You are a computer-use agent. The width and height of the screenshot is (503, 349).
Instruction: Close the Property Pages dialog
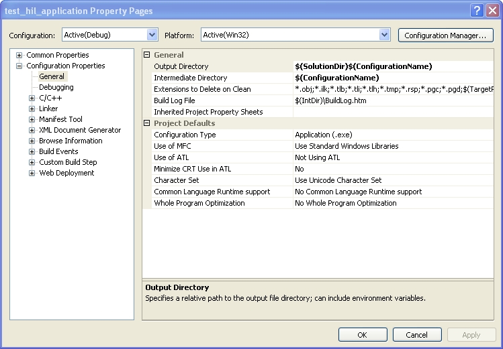[492, 11]
